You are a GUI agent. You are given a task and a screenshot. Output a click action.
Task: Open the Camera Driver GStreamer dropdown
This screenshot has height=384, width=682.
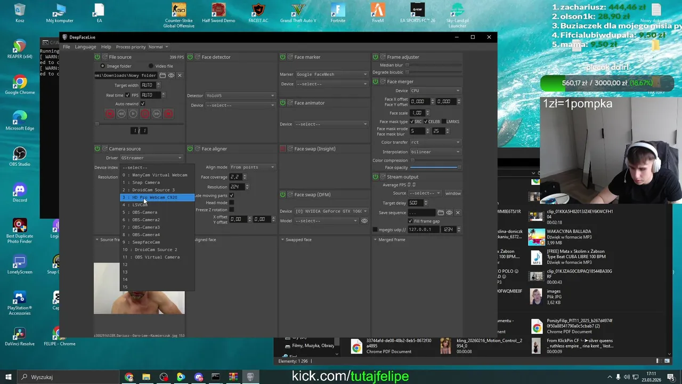(151, 158)
